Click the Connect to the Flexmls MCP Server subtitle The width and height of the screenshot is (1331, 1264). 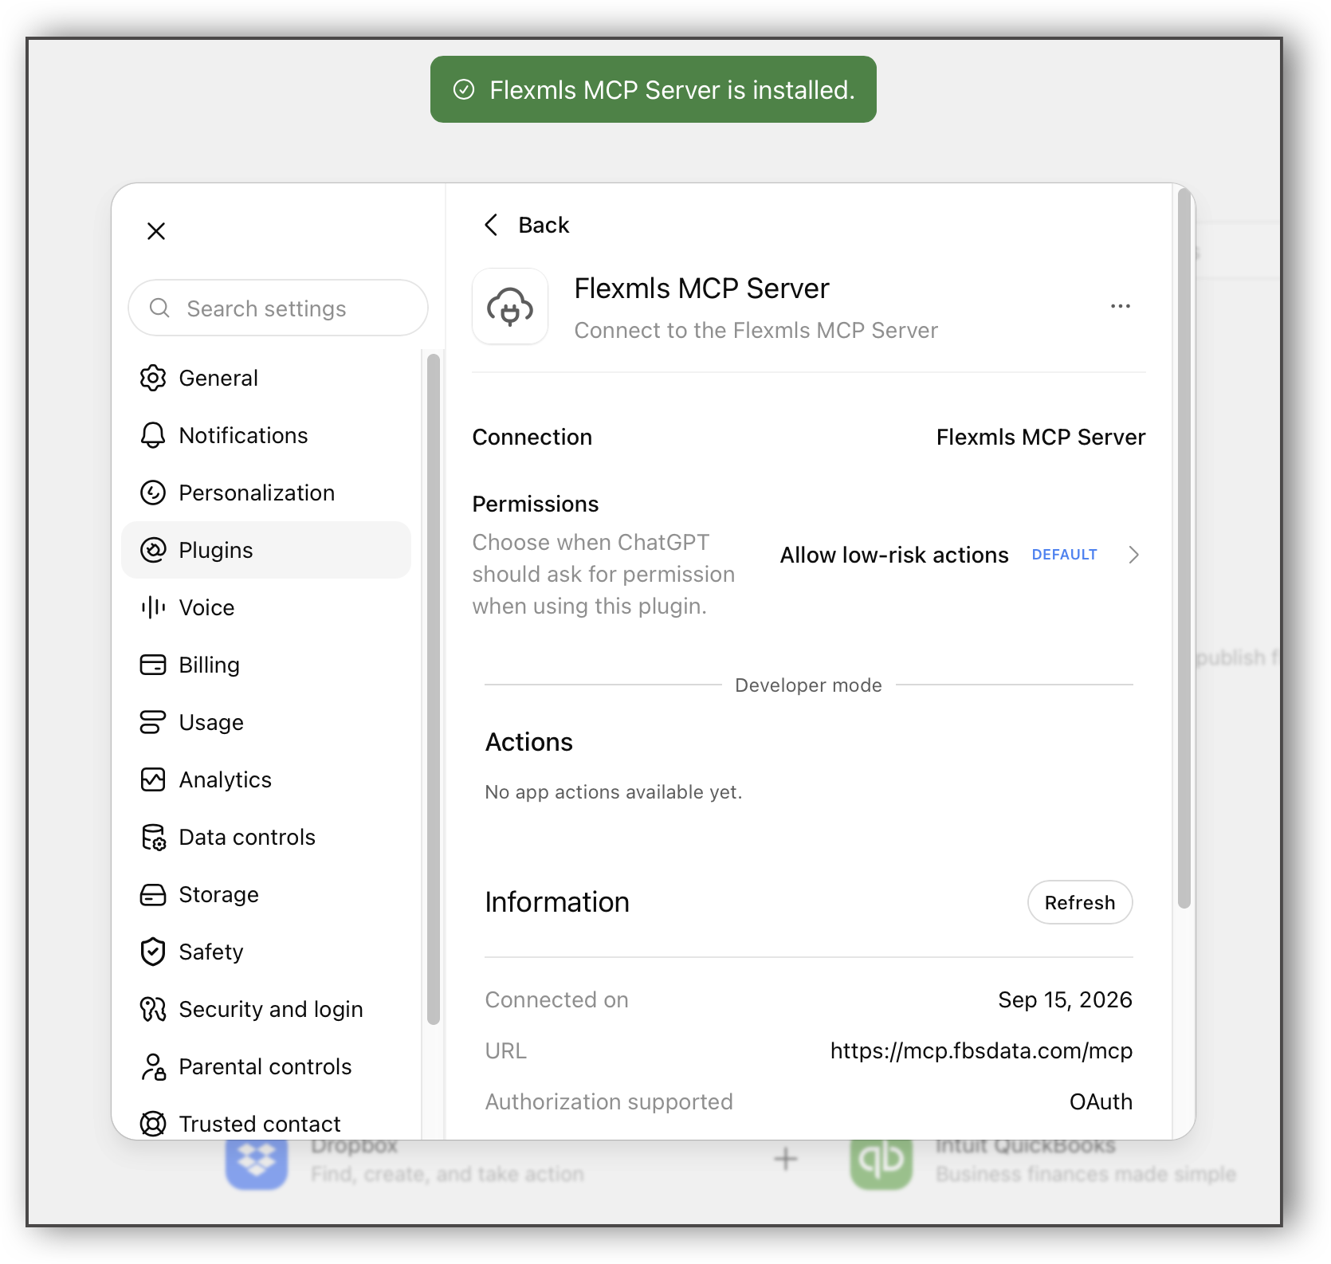tap(756, 330)
